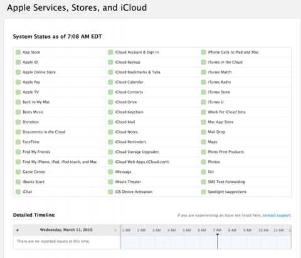Click the status indicator for Apple Online Store

point(18,72)
